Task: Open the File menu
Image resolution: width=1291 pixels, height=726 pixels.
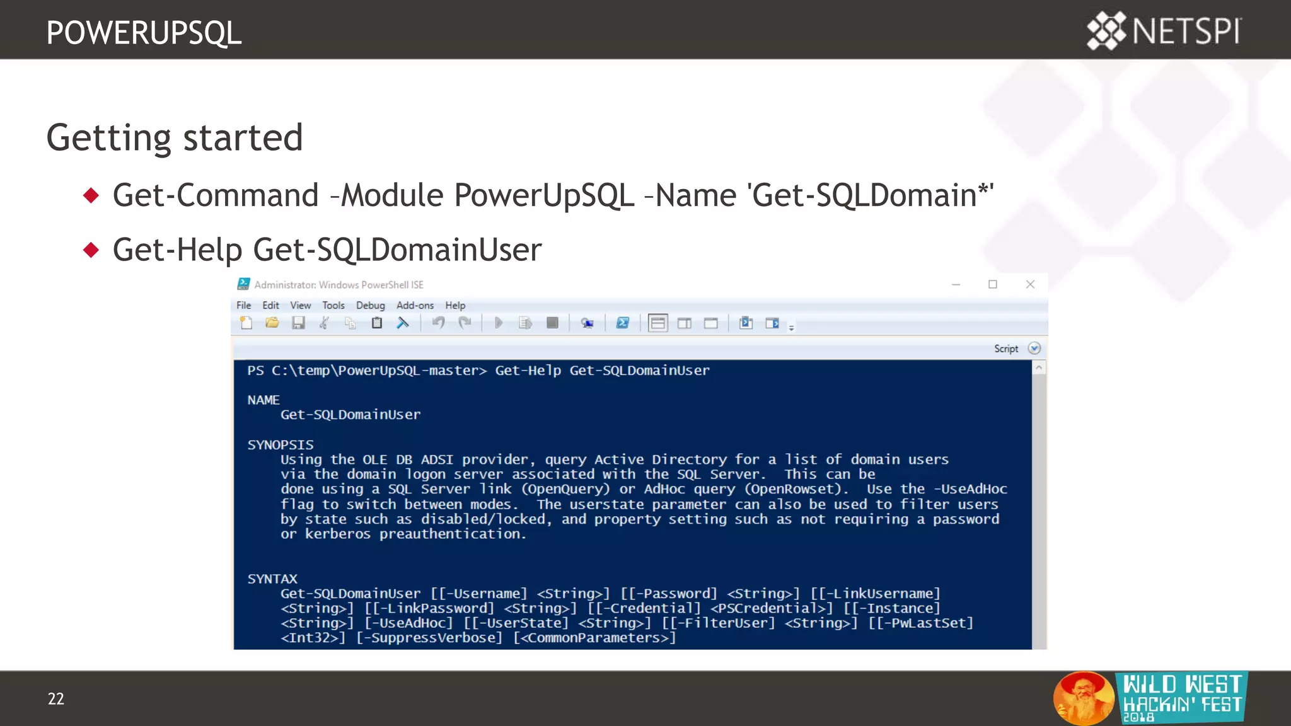Action: coord(243,305)
